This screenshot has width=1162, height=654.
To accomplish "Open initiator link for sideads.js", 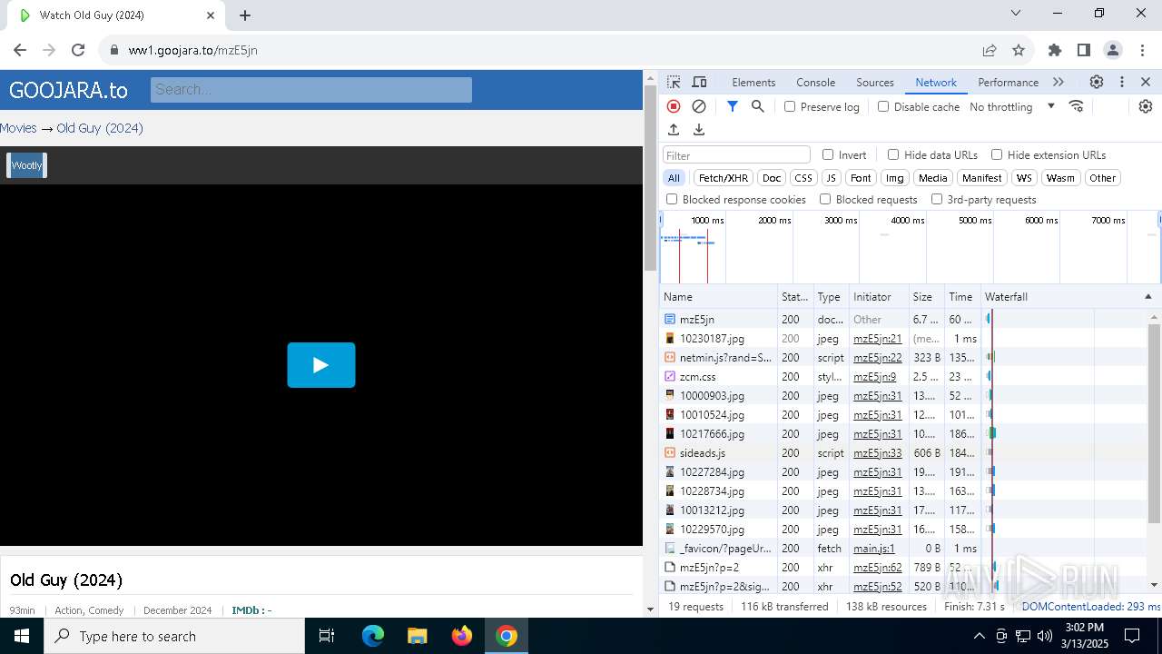I will pos(877,453).
